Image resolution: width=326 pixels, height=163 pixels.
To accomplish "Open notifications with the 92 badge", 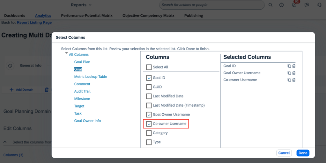I will pos(294,5).
